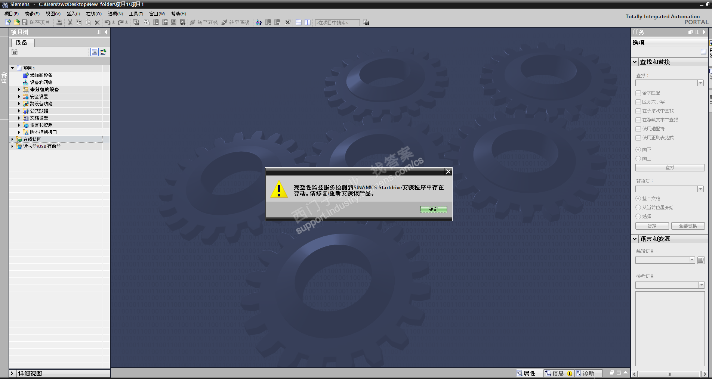This screenshot has height=379, width=712.
Task: Toggle the 使用通配符 checkbox
Action: click(x=638, y=129)
